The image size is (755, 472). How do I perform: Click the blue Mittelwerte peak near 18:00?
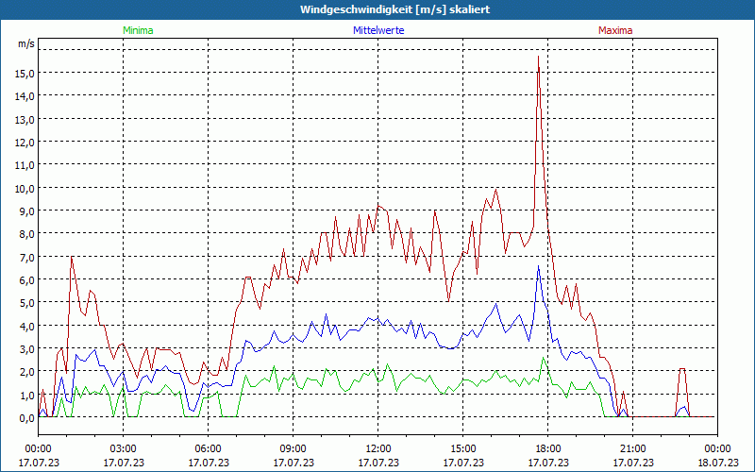tap(538, 266)
